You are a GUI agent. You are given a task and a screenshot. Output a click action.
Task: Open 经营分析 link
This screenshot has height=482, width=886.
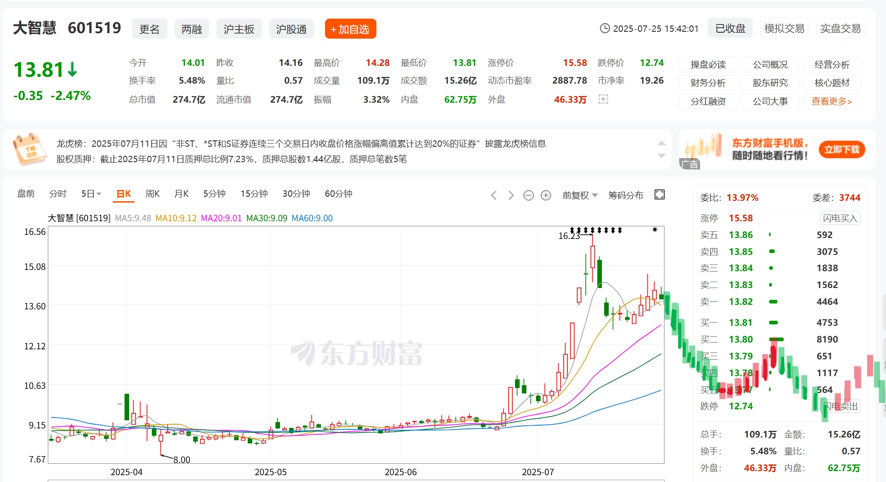pos(832,65)
